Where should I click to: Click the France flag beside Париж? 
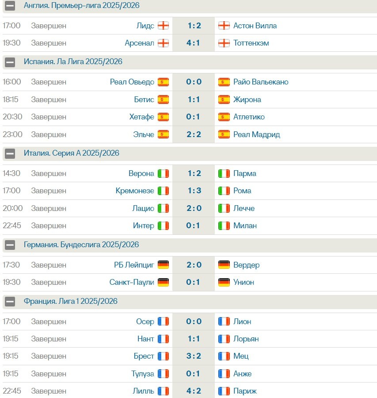click(x=224, y=391)
